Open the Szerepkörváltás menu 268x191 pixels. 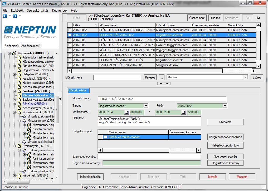pyautogui.click(x=38, y=11)
